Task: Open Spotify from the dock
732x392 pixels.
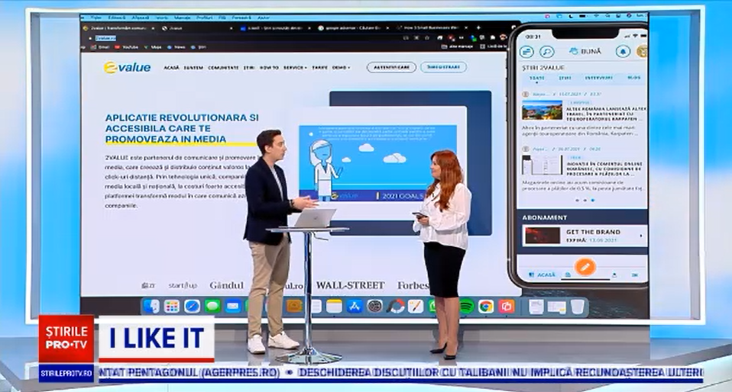Action: coord(466,306)
